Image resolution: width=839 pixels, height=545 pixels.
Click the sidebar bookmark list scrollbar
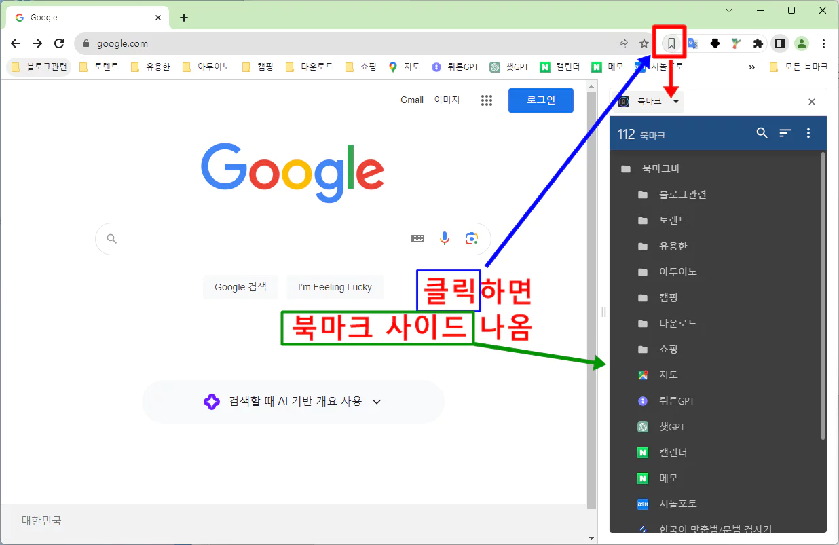coord(823,297)
